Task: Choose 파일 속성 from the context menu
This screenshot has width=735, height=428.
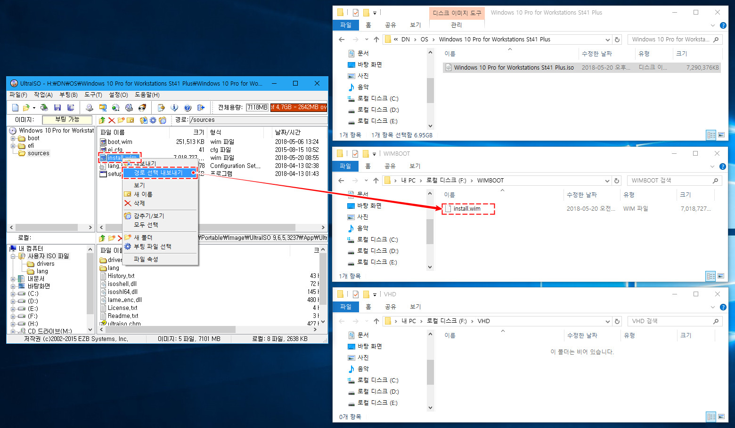Action: pyautogui.click(x=146, y=259)
